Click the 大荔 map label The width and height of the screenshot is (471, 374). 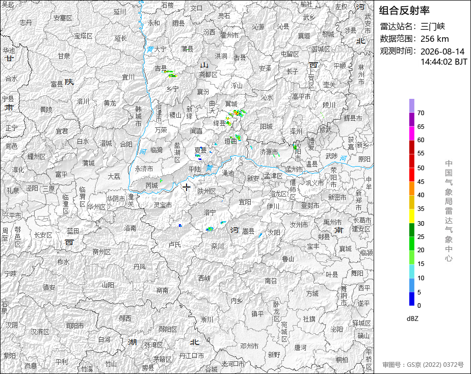click(x=114, y=176)
